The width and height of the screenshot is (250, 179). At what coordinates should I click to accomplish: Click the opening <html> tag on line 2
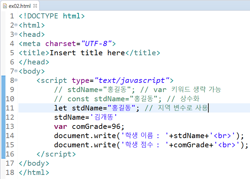(32, 25)
